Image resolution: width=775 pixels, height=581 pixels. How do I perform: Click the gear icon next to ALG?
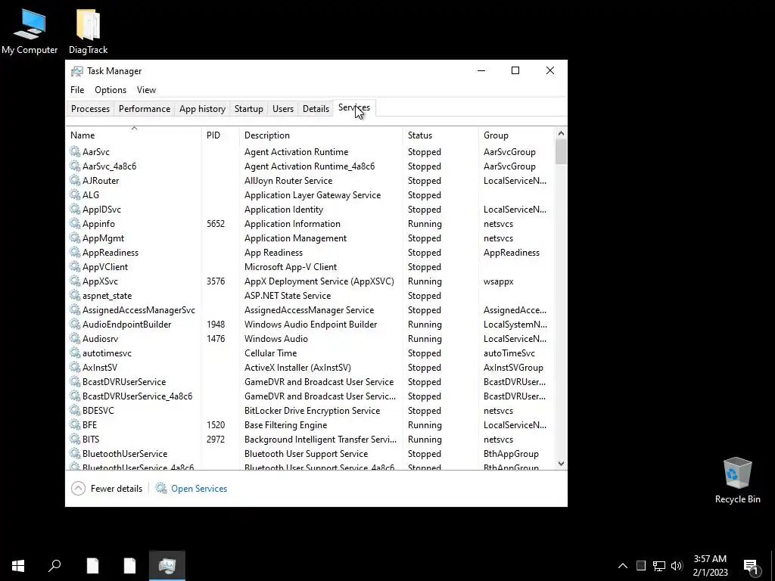[75, 194]
